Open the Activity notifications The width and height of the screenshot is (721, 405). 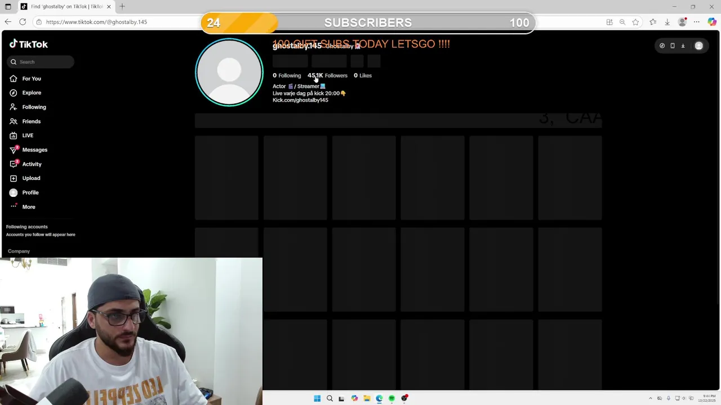click(x=32, y=164)
